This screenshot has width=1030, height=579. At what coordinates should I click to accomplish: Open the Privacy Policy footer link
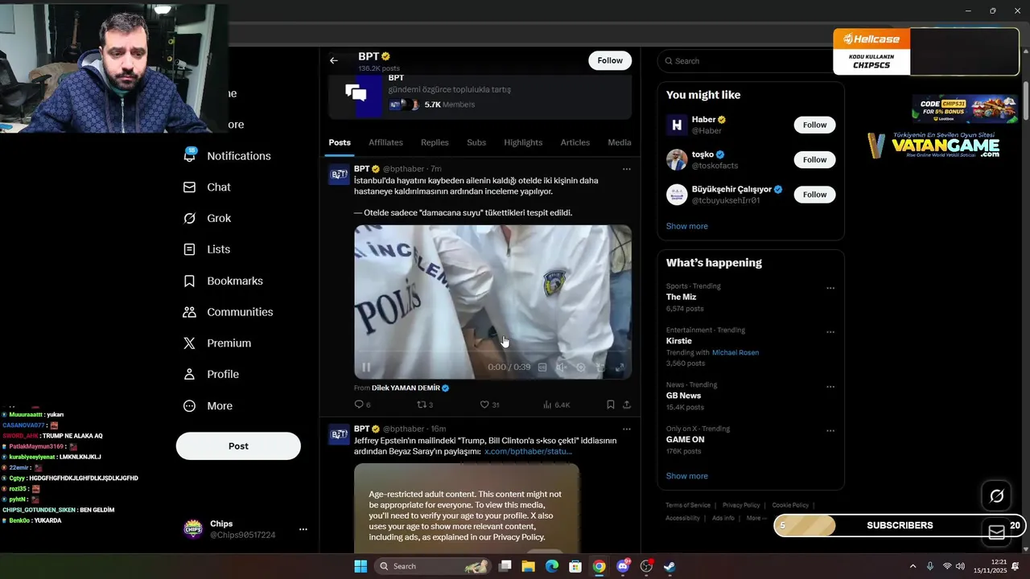click(x=741, y=505)
